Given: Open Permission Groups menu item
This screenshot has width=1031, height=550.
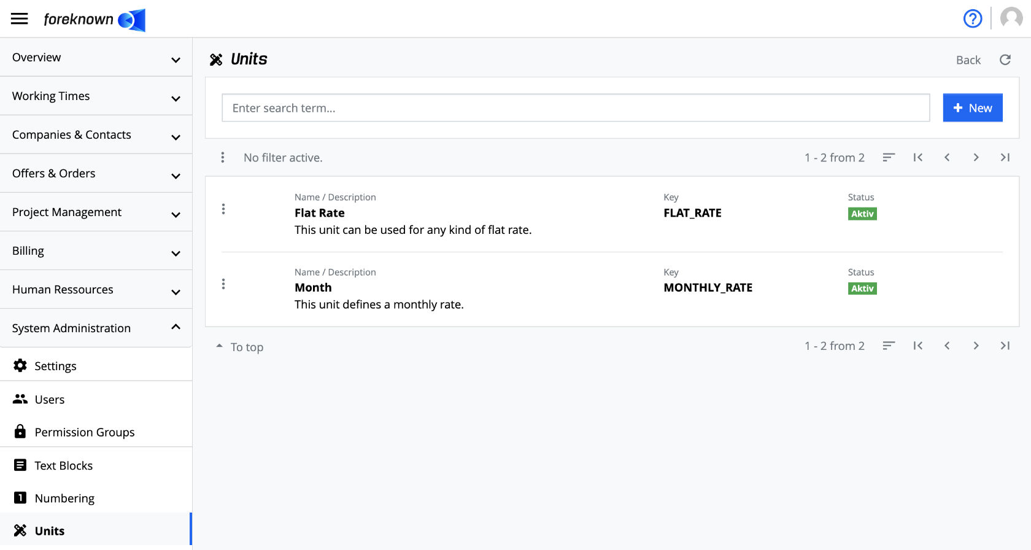Looking at the screenshot, I should [96, 432].
